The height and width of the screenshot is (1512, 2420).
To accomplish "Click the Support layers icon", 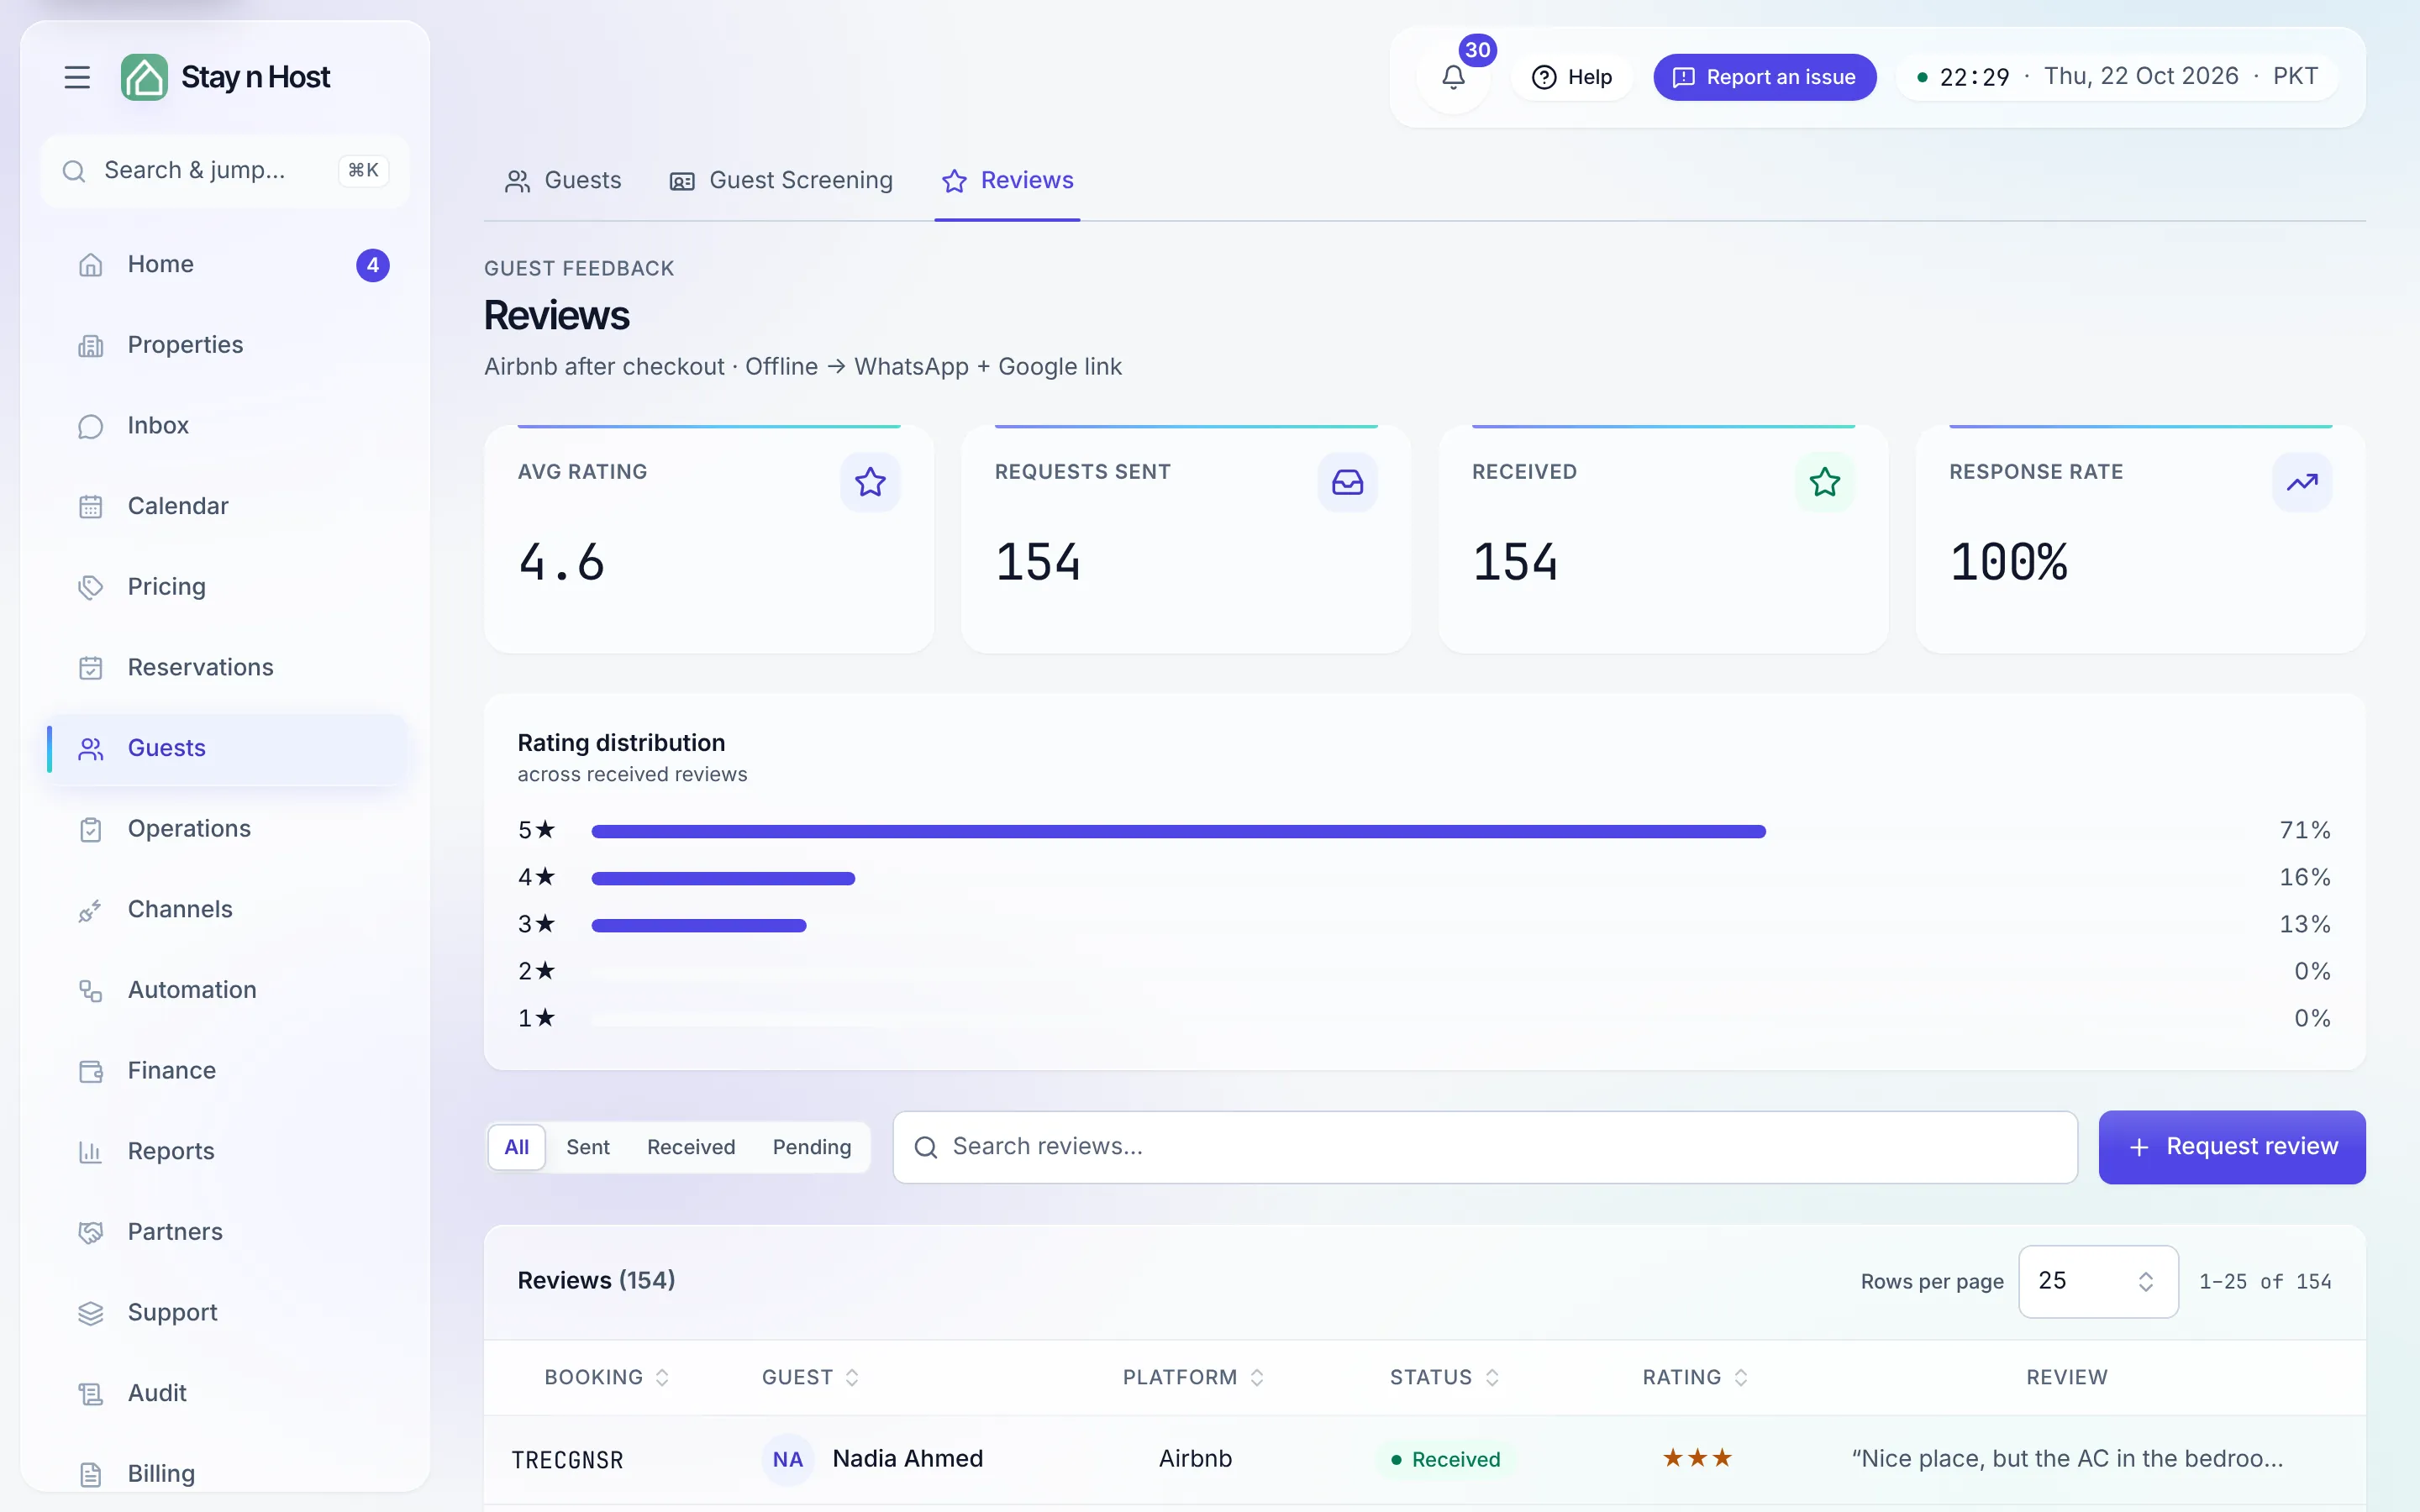I will point(91,1313).
